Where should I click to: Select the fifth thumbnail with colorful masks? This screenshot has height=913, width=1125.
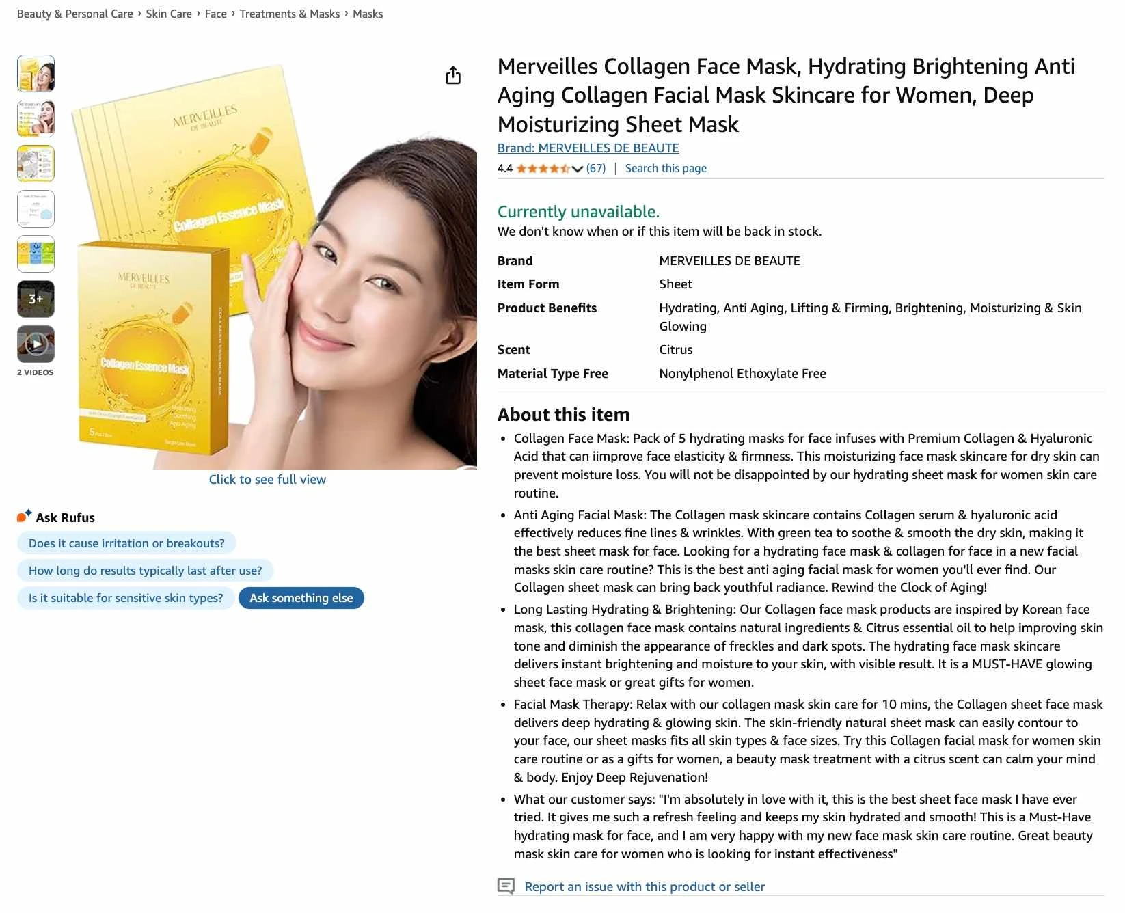click(36, 254)
